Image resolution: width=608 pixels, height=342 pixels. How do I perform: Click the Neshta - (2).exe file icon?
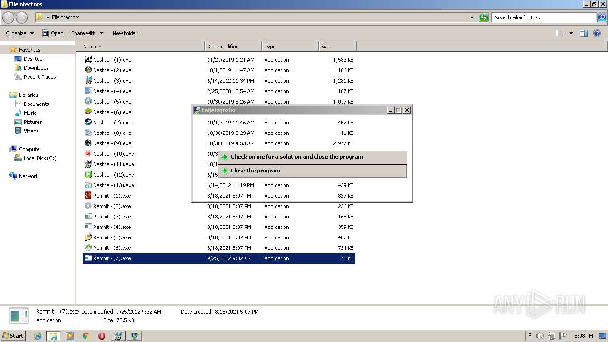coord(88,70)
